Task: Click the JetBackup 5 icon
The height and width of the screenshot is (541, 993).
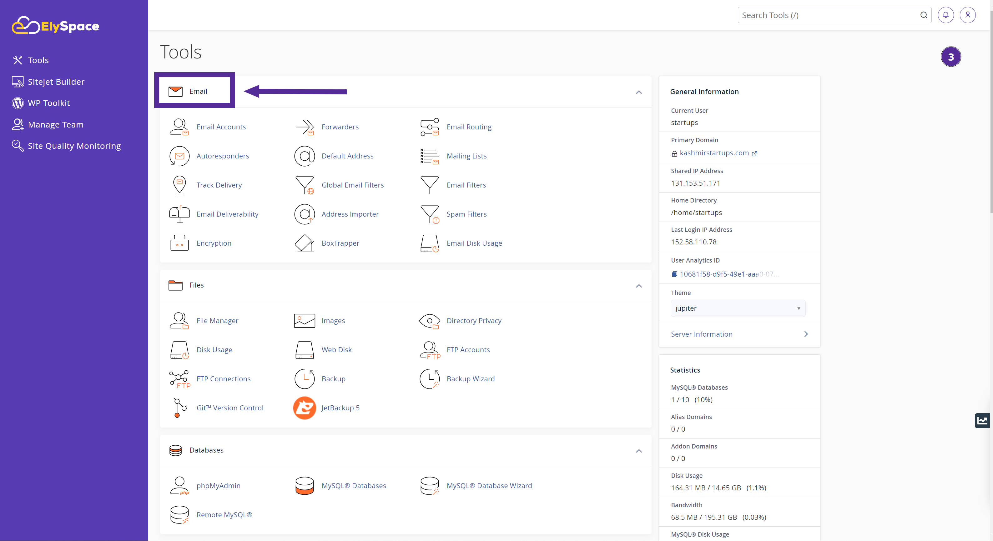Action: pyautogui.click(x=305, y=407)
